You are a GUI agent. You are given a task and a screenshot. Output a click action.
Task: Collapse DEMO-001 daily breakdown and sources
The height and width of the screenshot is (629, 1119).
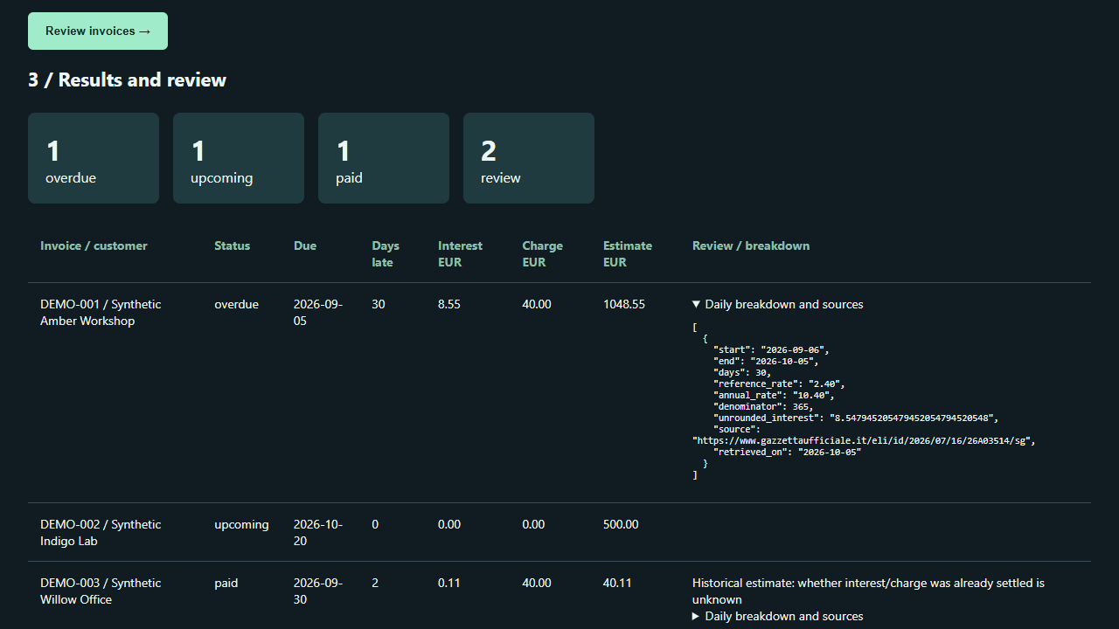click(x=777, y=305)
